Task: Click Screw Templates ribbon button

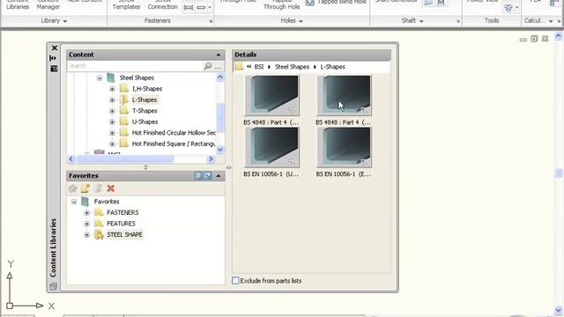Action: (x=126, y=5)
